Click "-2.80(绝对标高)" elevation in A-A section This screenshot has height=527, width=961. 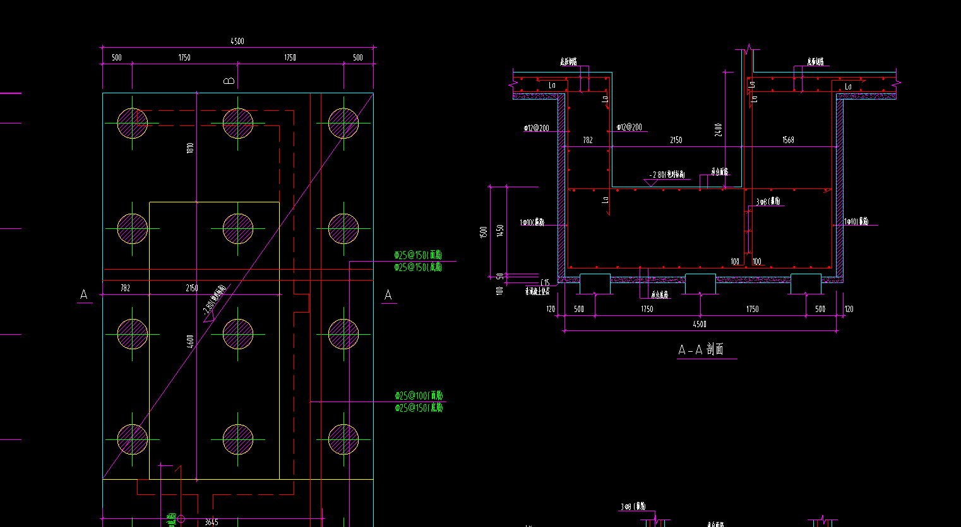pyautogui.click(x=667, y=175)
